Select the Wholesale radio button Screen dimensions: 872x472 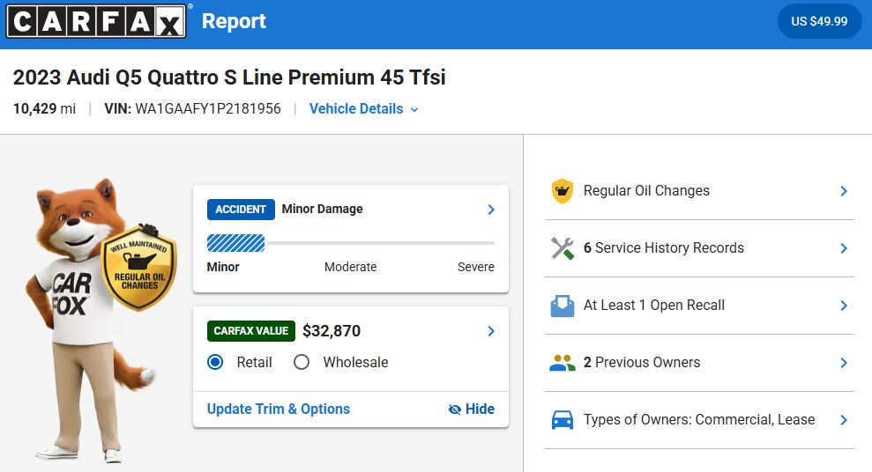click(x=302, y=362)
